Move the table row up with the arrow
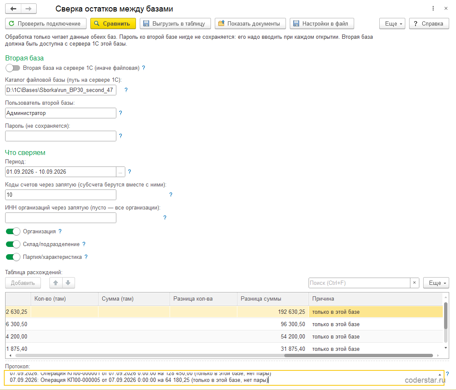 56,283
